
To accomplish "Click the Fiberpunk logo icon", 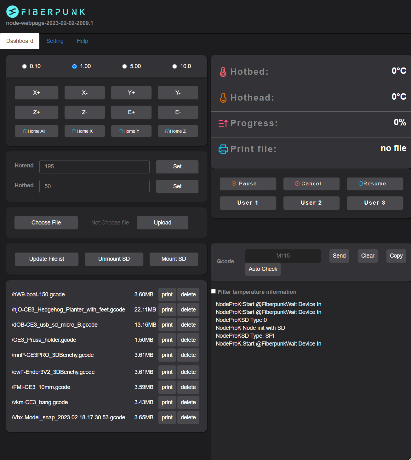I will [12, 12].
